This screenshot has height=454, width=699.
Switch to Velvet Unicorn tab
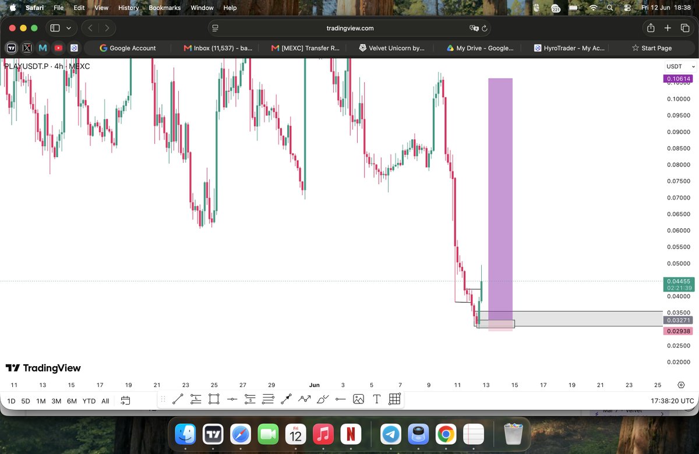pos(391,48)
